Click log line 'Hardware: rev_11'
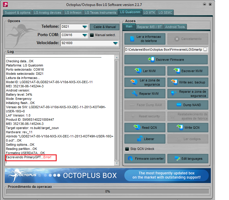Screen dimensions: 229x200 point(19,132)
